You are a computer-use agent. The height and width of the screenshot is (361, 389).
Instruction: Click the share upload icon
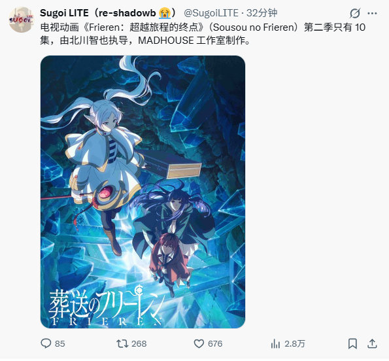[x=372, y=343]
